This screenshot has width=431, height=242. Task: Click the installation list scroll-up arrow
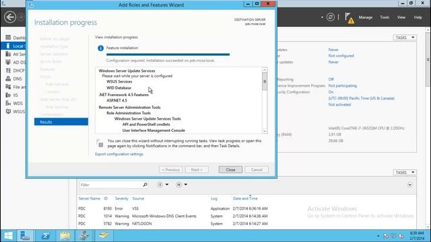pyautogui.click(x=265, y=70)
